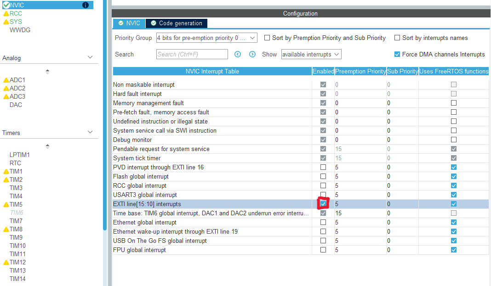The width and height of the screenshot is (491, 286).
Task: Click the next search result arrow
Action: [x=252, y=54]
